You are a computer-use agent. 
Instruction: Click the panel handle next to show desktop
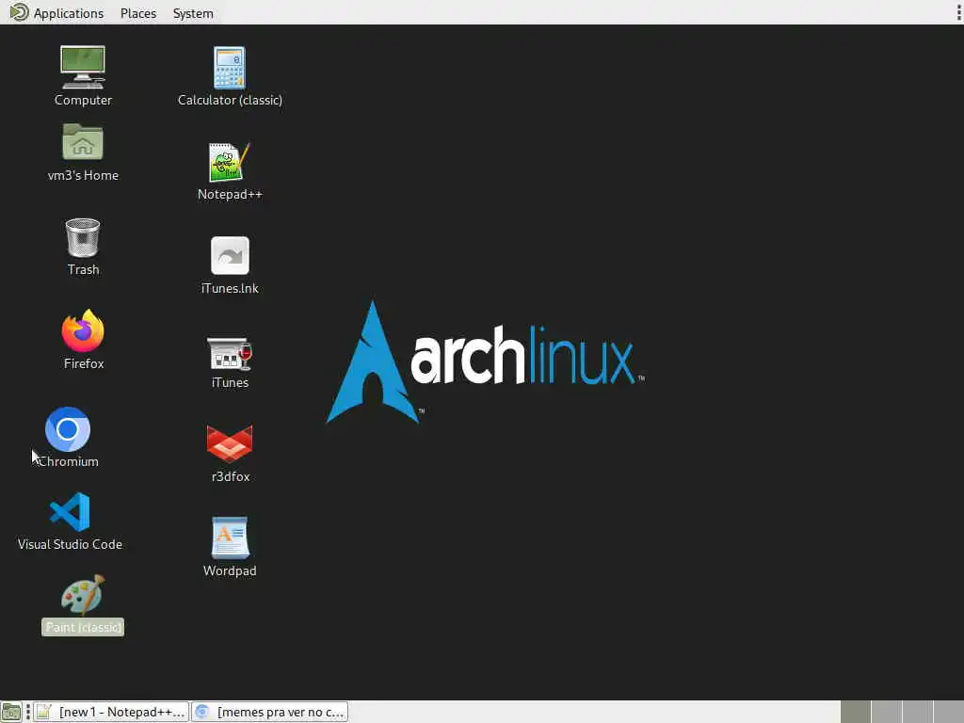pyautogui.click(x=27, y=712)
